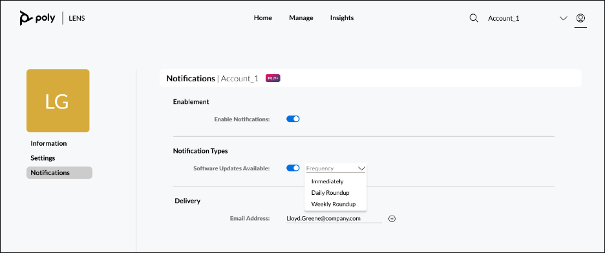Click the LG avatar tile
Viewport: 605px width, 253px height.
[58, 101]
